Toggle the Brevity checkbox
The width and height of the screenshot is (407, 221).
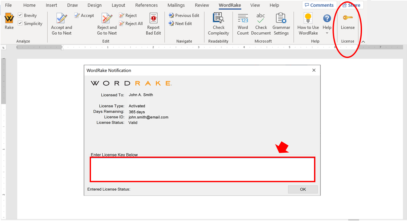[x=21, y=15]
